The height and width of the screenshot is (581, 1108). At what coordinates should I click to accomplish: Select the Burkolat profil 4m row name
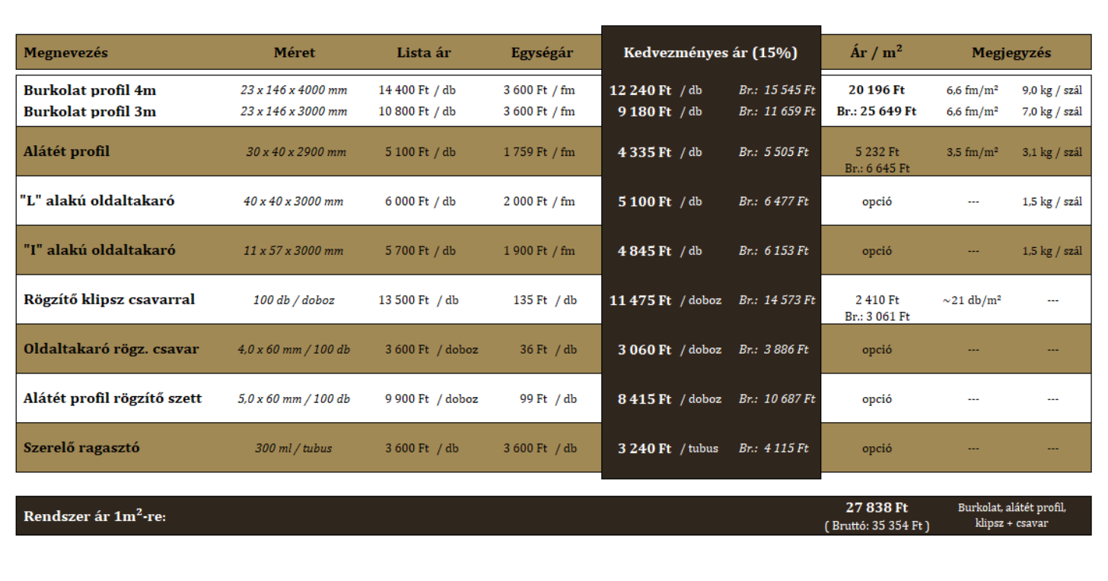[x=90, y=90]
